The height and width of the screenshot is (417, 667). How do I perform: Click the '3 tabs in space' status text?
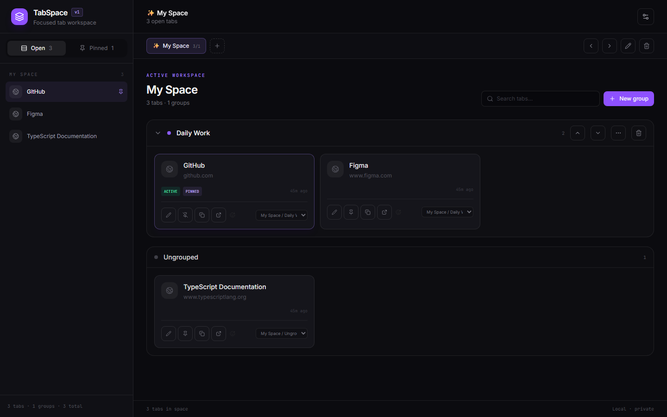tap(167, 409)
